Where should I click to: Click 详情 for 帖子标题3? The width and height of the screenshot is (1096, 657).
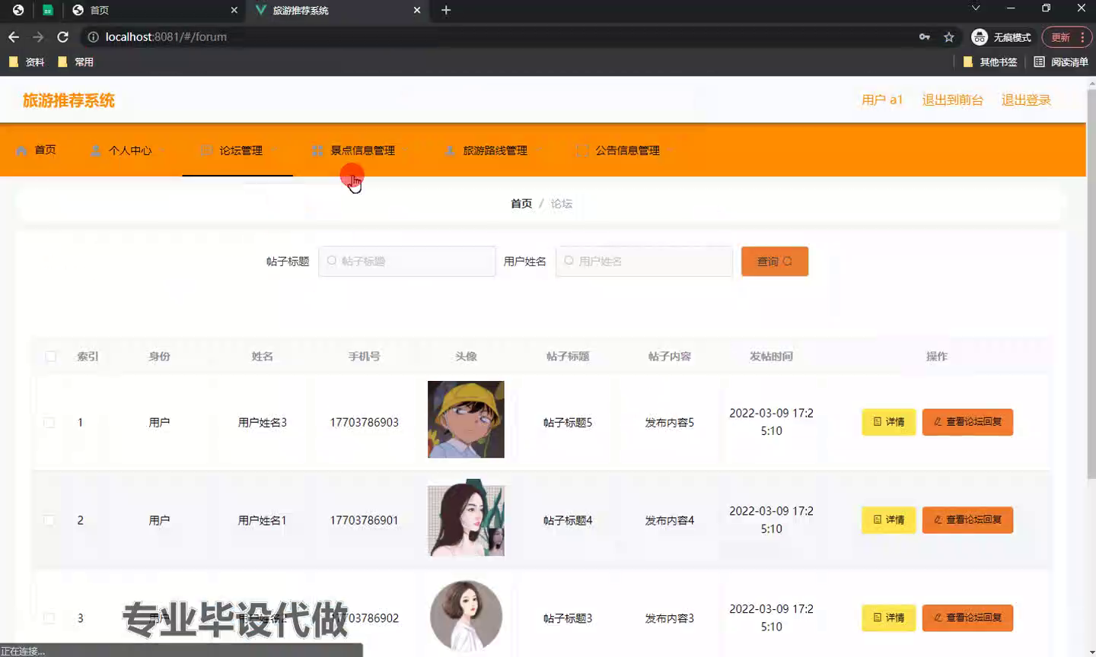coord(888,617)
